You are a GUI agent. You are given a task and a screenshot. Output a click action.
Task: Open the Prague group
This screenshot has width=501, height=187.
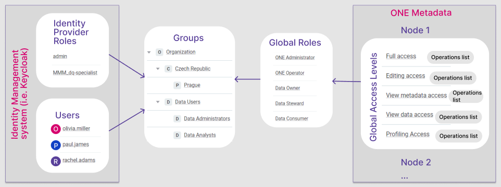point(192,85)
